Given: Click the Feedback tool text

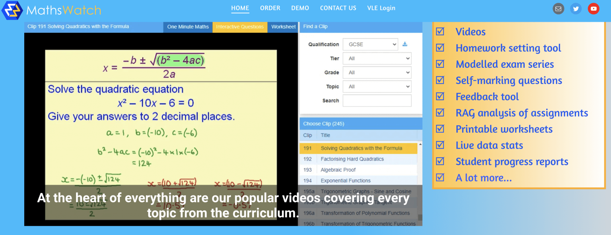Looking at the screenshot, I should (487, 97).
